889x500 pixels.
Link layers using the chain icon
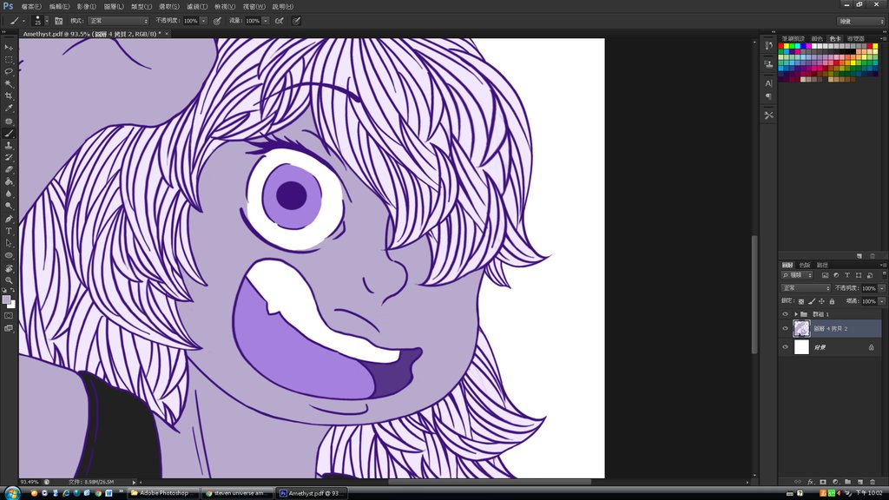tap(798, 482)
